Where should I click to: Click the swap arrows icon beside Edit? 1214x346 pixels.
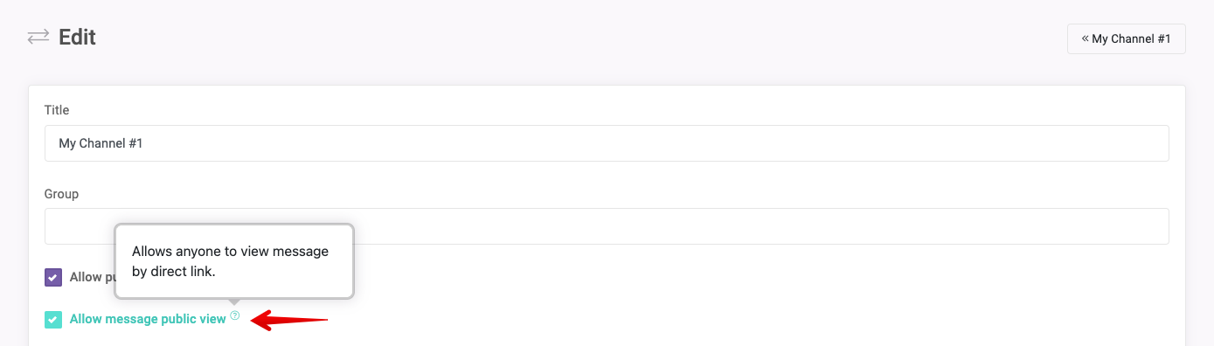tap(38, 37)
